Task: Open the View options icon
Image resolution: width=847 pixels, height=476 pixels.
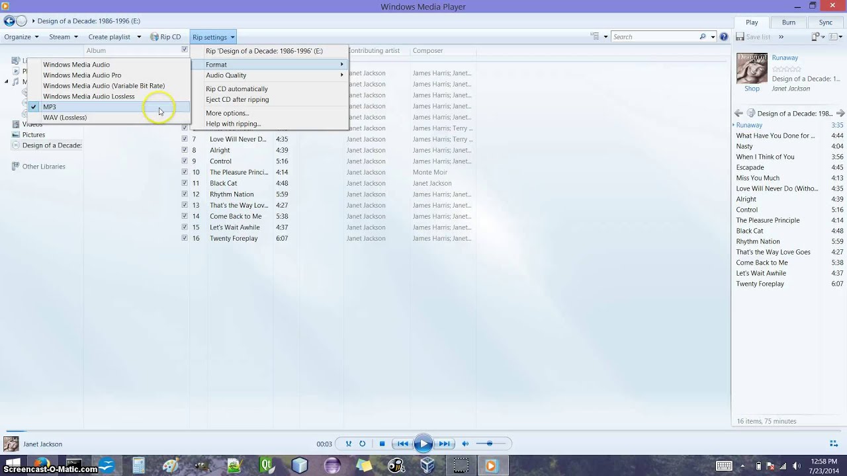Action: click(x=595, y=37)
